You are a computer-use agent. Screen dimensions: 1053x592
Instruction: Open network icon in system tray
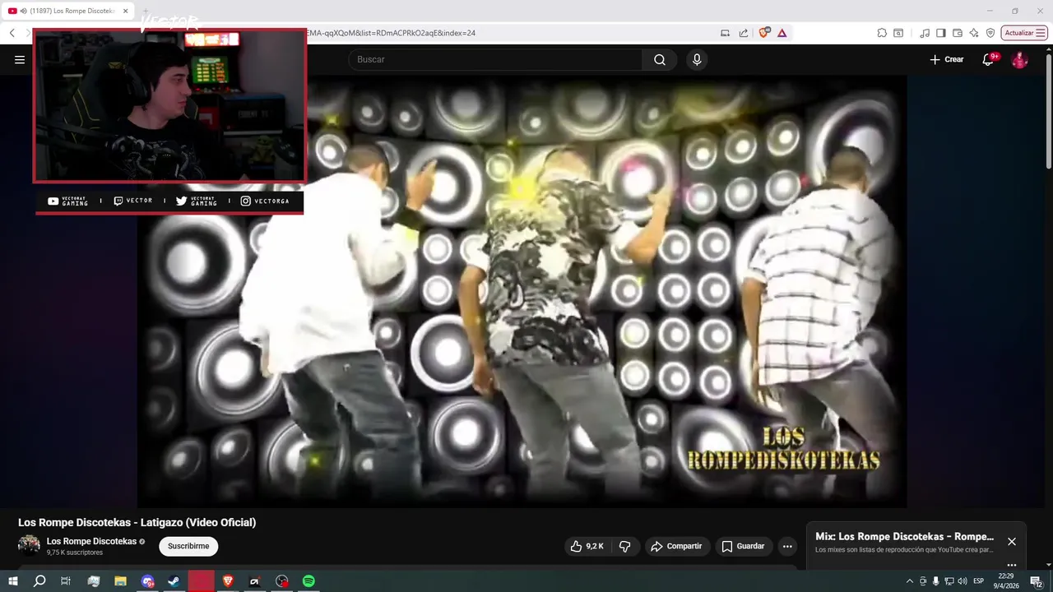tap(949, 581)
